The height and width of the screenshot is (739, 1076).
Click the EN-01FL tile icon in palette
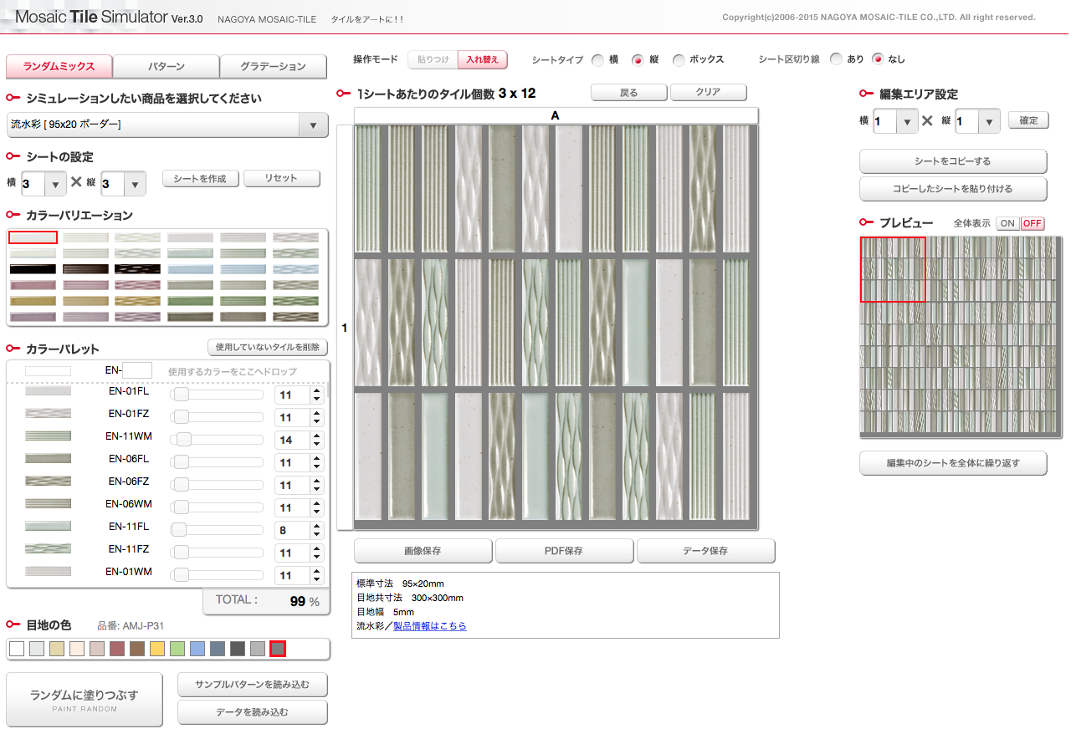[x=48, y=390]
